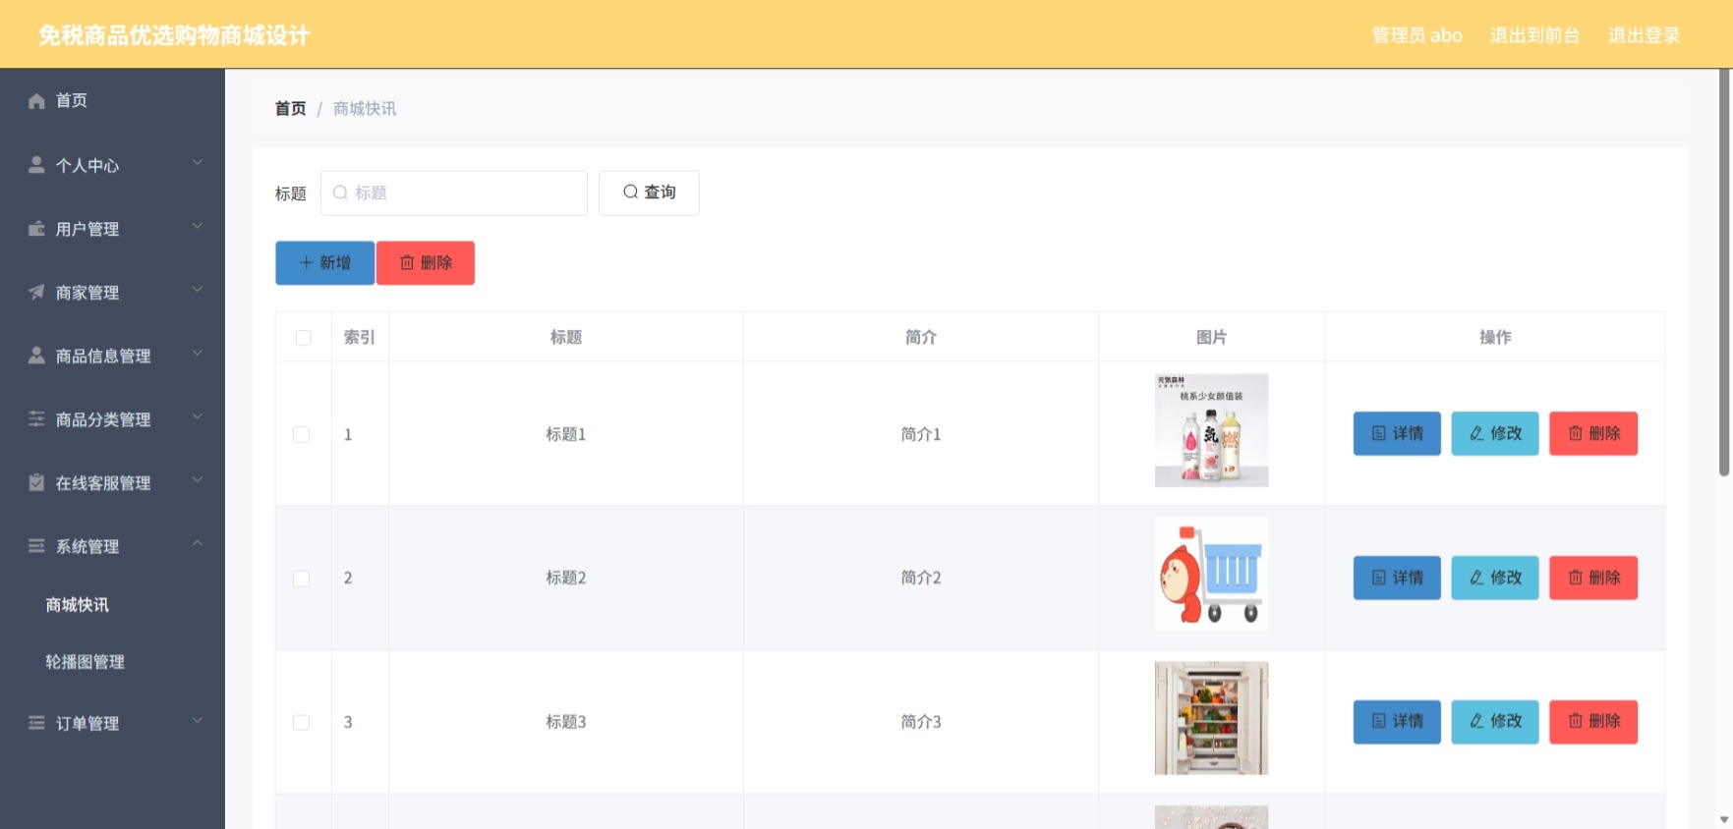Image resolution: width=1733 pixels, height=829 pixels.
Task: Click pencil icon on 修改 for 标题2
Action: click(x=1476, y=578)
